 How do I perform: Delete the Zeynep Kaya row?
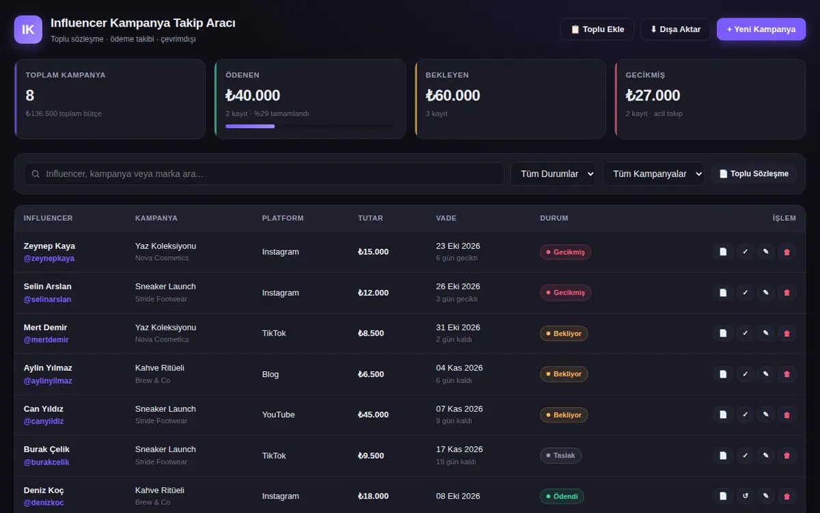[787, 252]
